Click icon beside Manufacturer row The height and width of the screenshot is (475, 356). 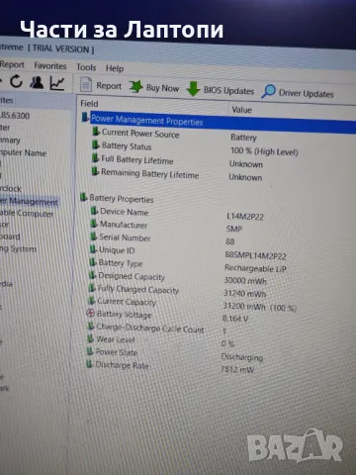(94, 224)
